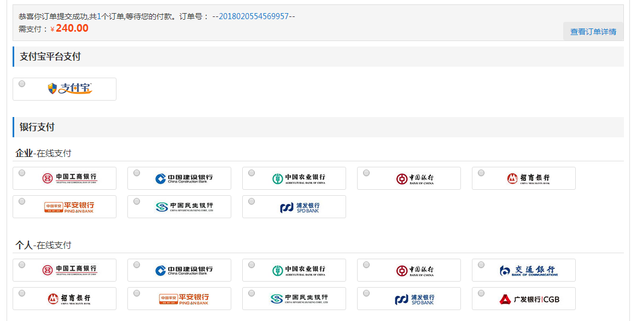631x321 pixels.
Task: Click Agricultural Bank of China logo under 个人
Action: pyautogui.click(x=299, y=270)
